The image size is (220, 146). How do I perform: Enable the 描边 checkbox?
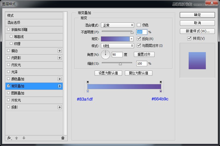(x=8, y=50)
